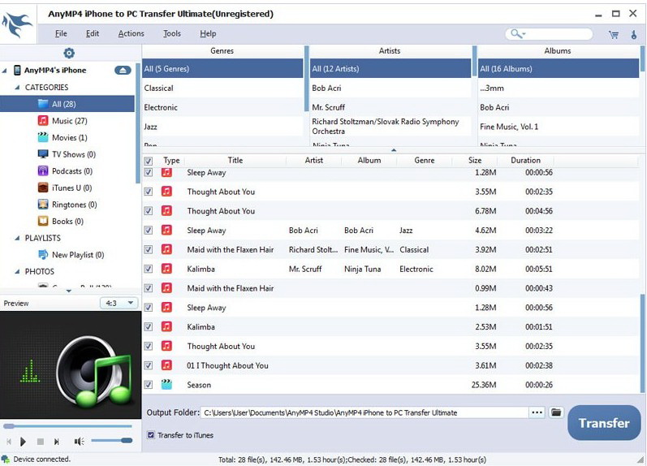The height and width of the screenshot is (466, 647).
Task: Click the search magnifier icon
Action: tap(515, 33)
